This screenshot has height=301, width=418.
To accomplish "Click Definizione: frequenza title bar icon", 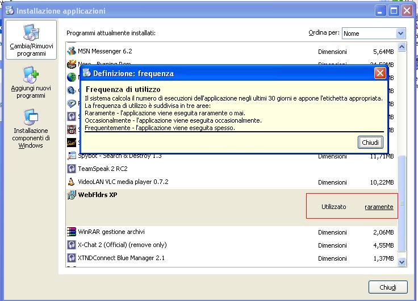I will [x=87, y=73].
